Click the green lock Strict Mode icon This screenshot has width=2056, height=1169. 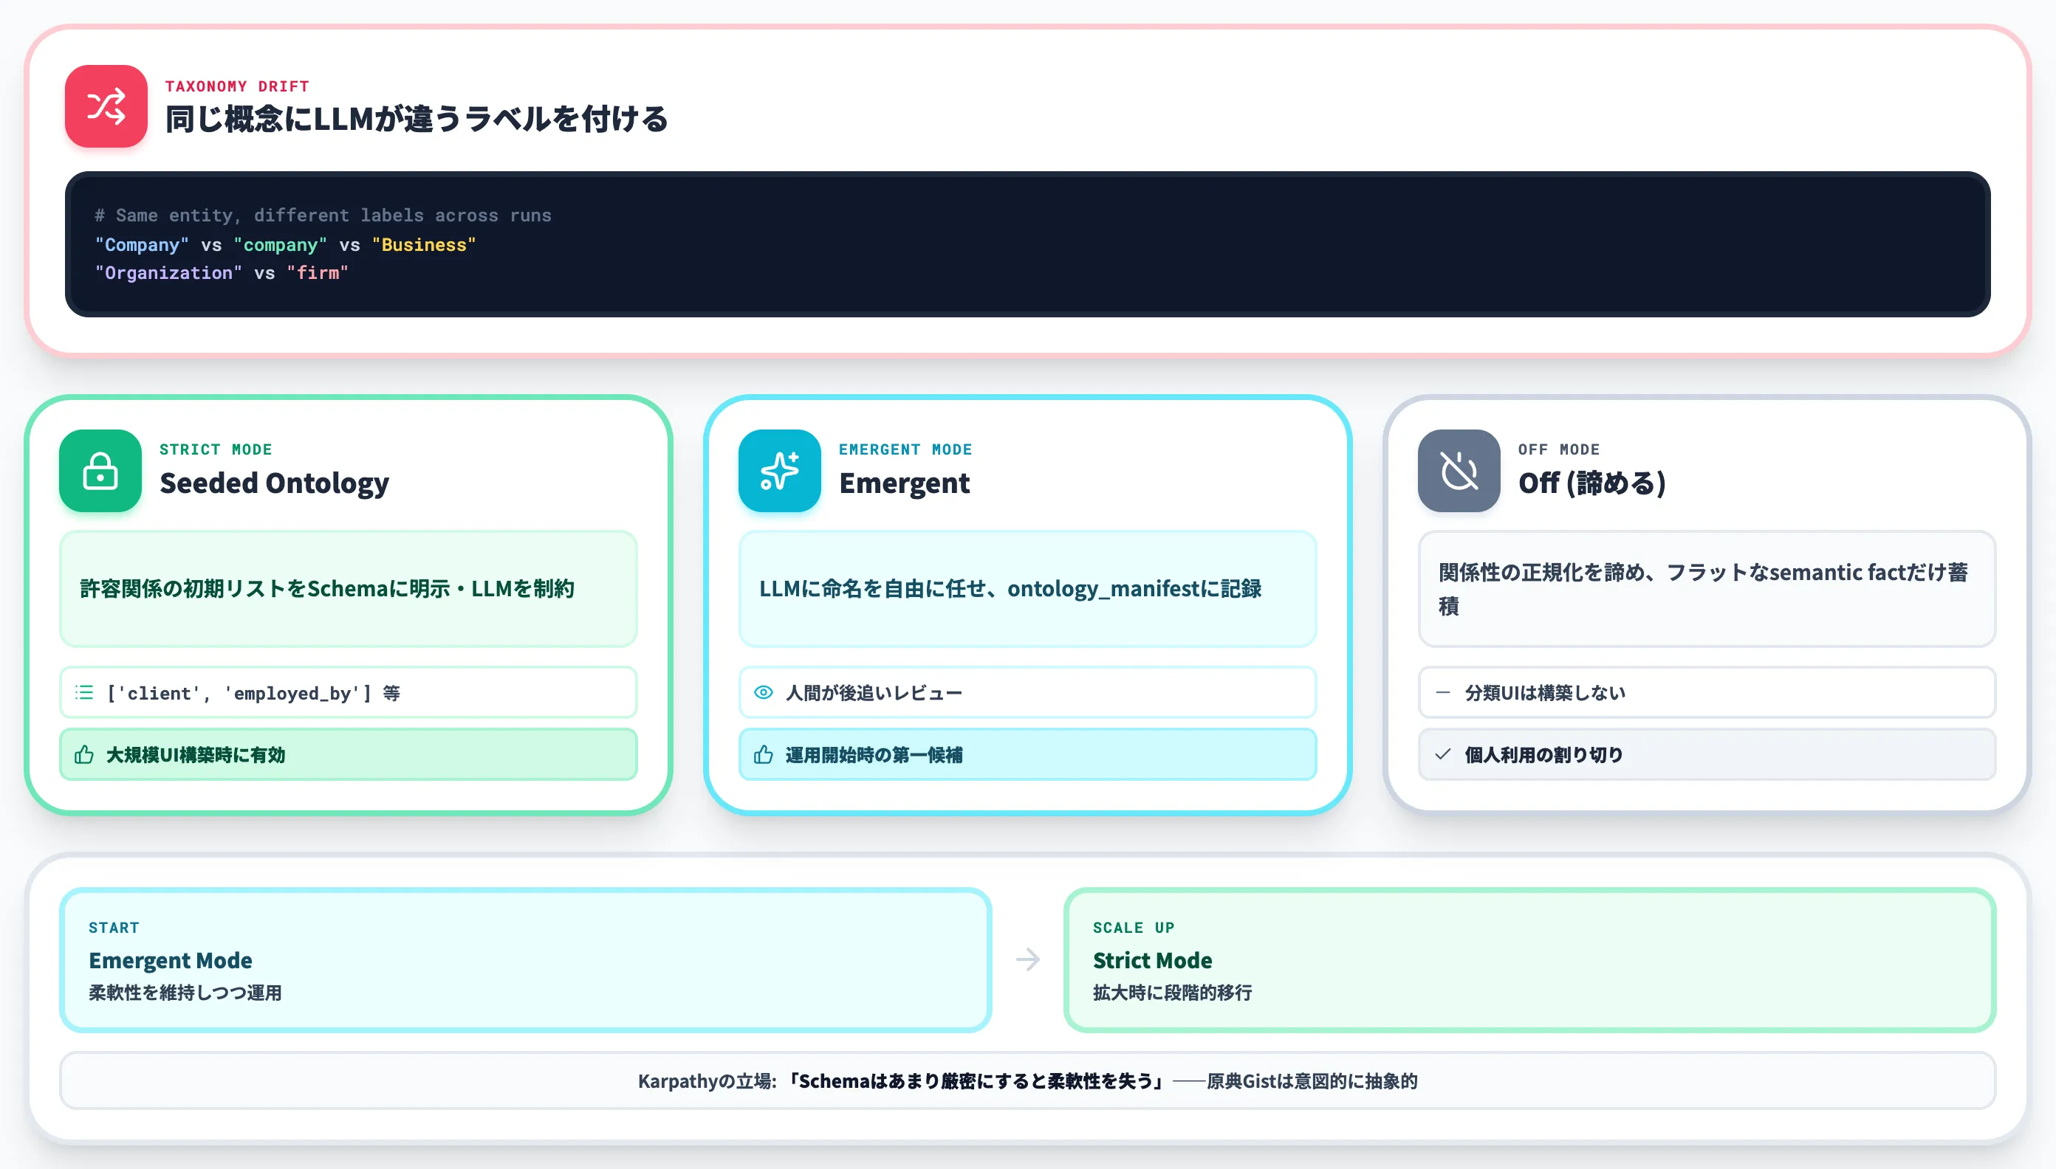(100, 471)
